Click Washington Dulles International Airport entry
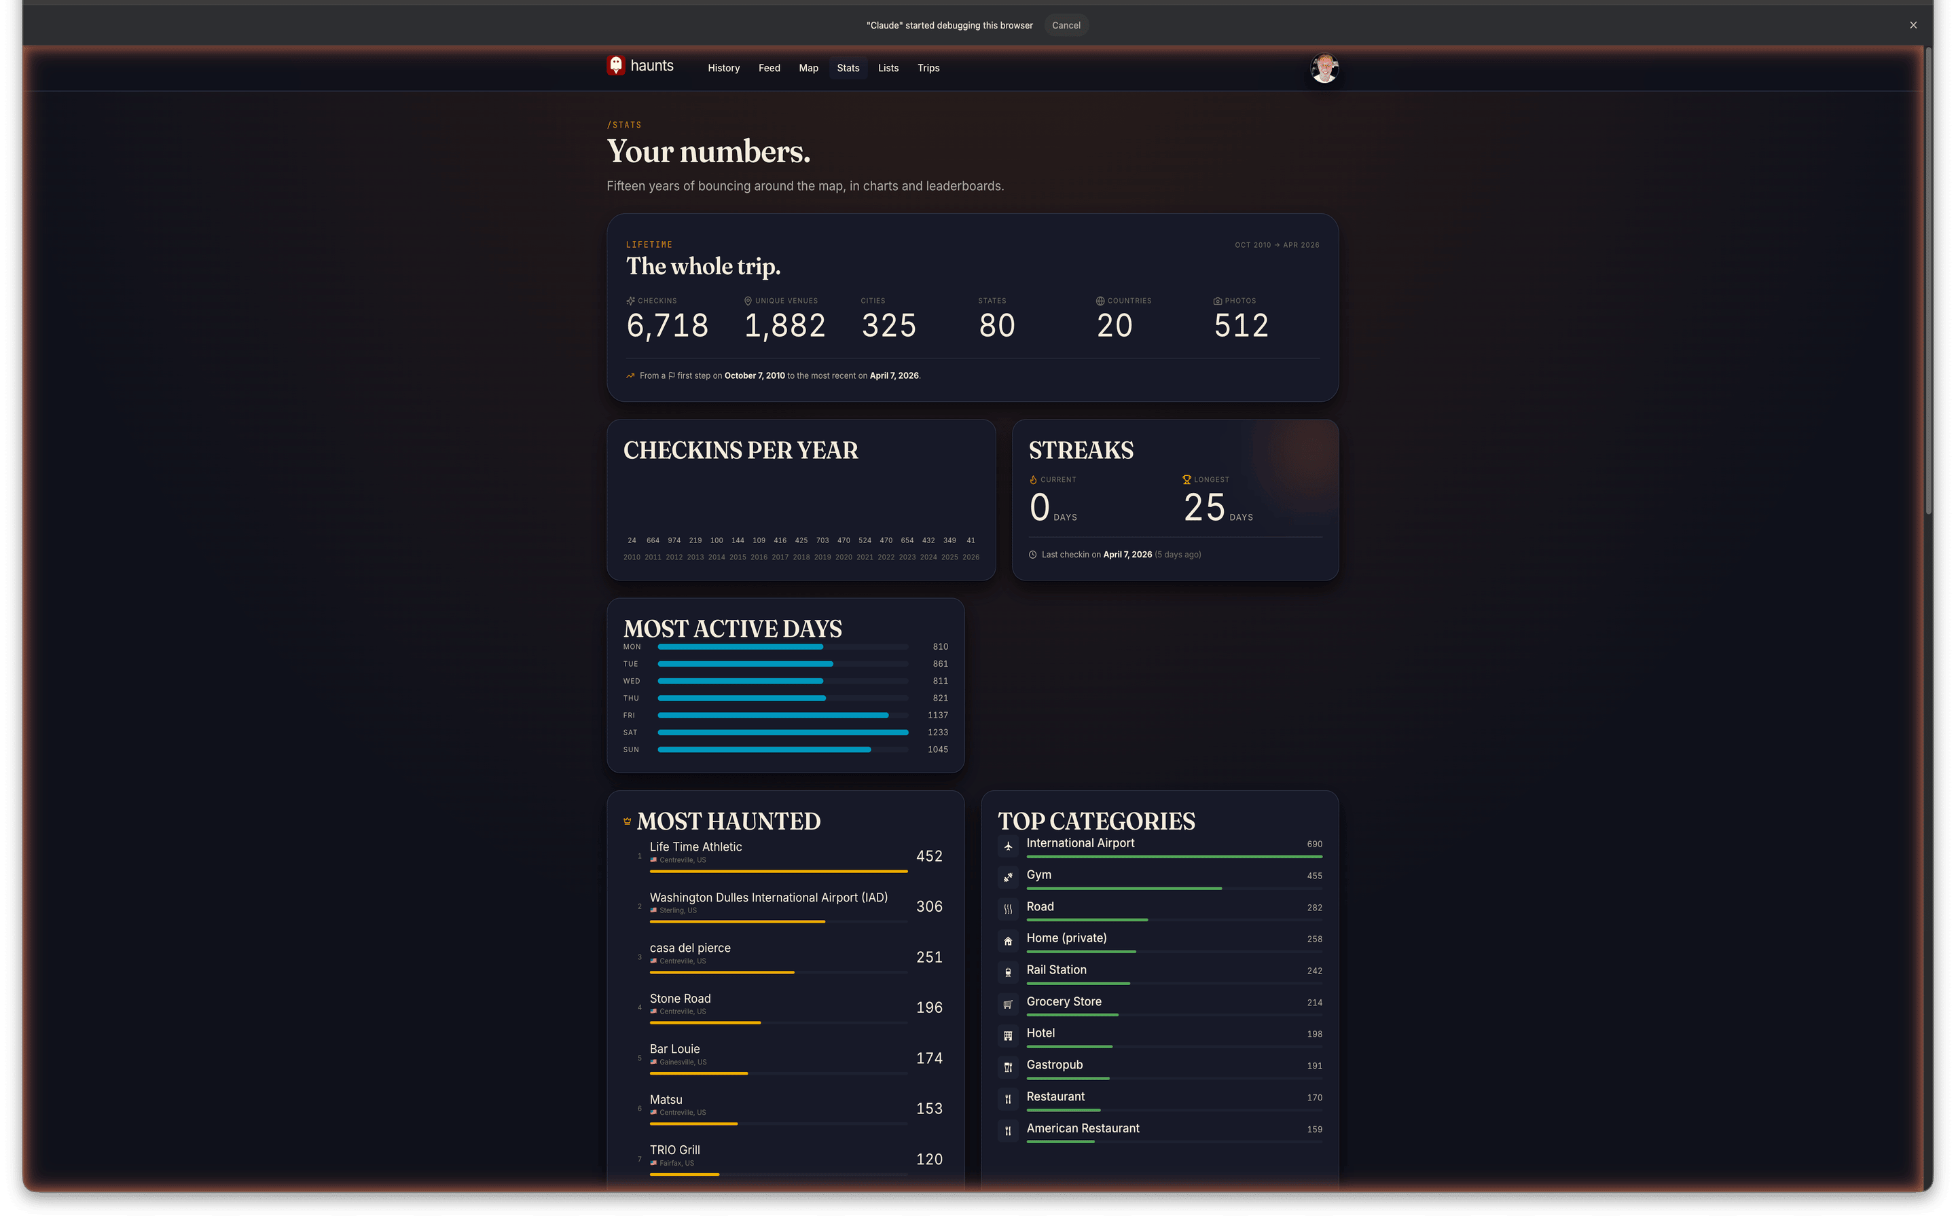1956x1222 pixels. tap(768, 897)
